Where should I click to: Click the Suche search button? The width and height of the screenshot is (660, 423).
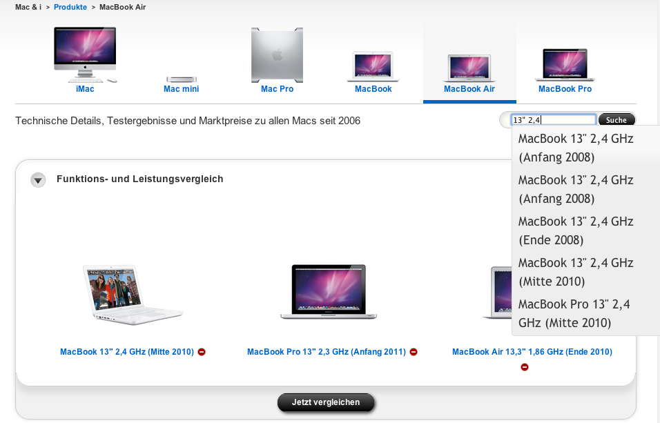tap(617, 120)
